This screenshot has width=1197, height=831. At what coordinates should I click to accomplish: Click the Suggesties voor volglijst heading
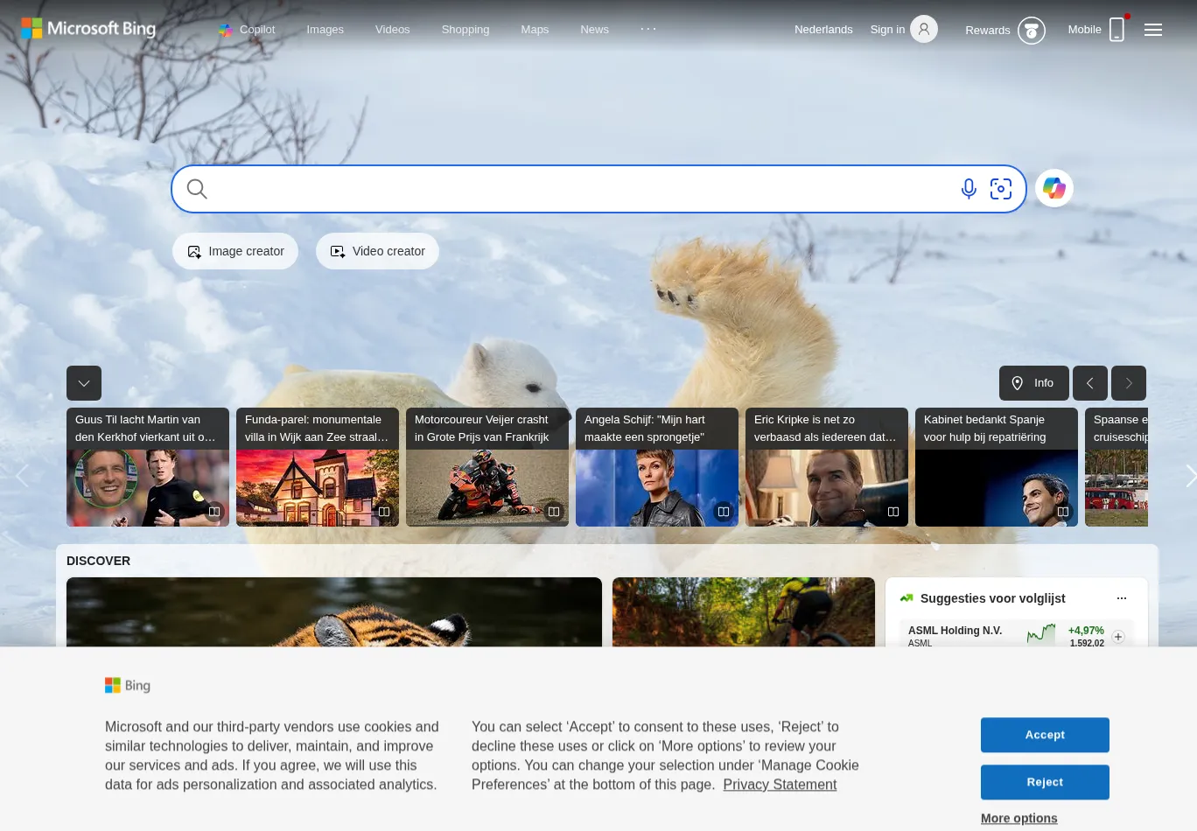tap(993, 598)
